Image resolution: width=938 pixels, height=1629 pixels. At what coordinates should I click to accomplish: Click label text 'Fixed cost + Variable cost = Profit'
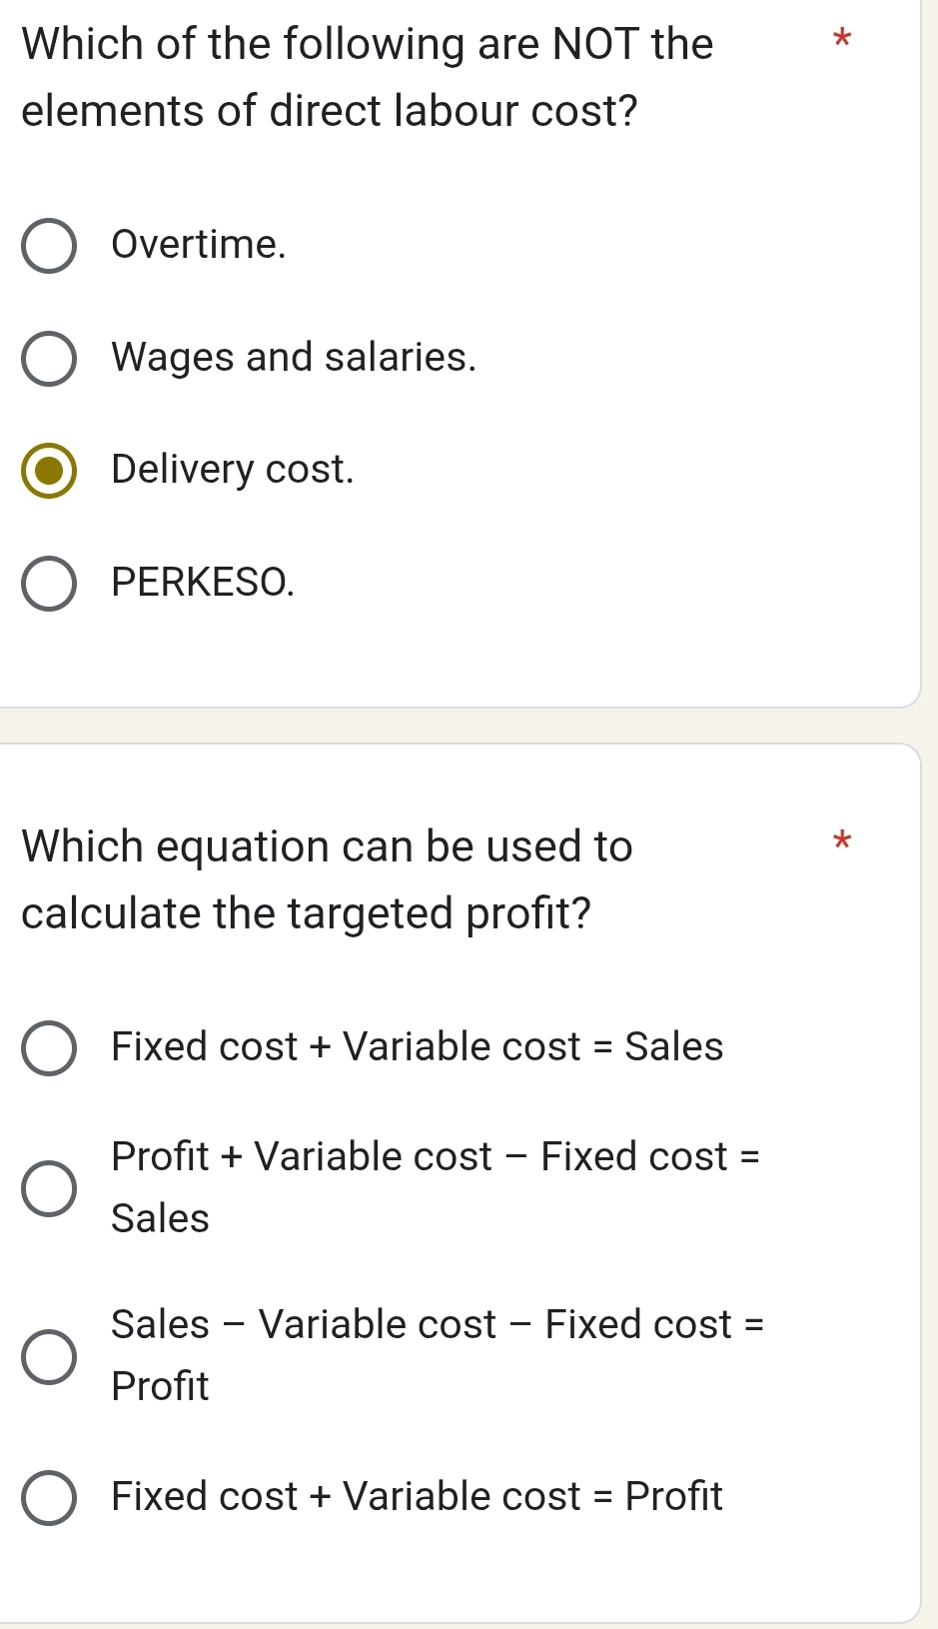tap(417, 1497)
